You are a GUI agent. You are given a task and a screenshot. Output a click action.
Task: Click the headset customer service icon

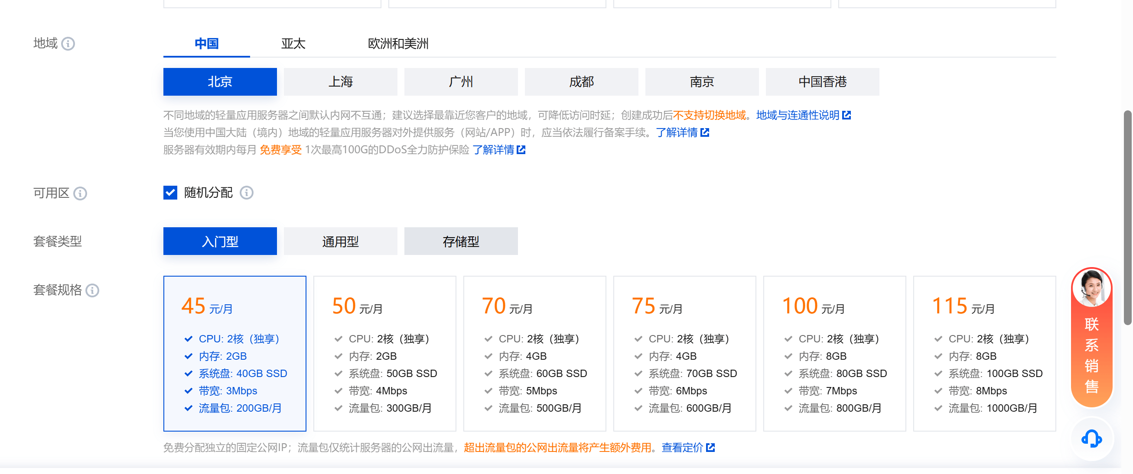pos(1091,439)
